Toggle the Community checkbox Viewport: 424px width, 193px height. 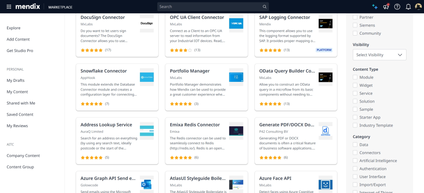355,33
